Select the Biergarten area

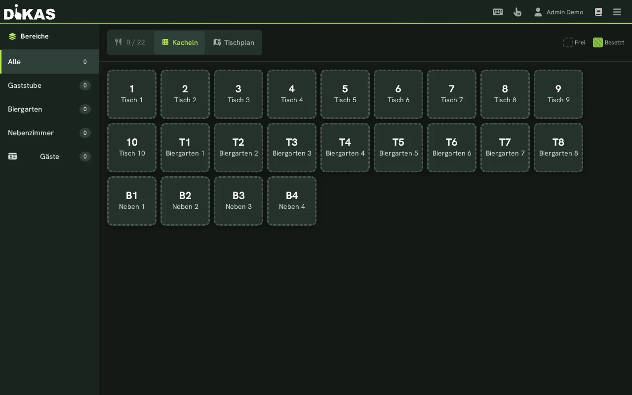click(49, 109)
